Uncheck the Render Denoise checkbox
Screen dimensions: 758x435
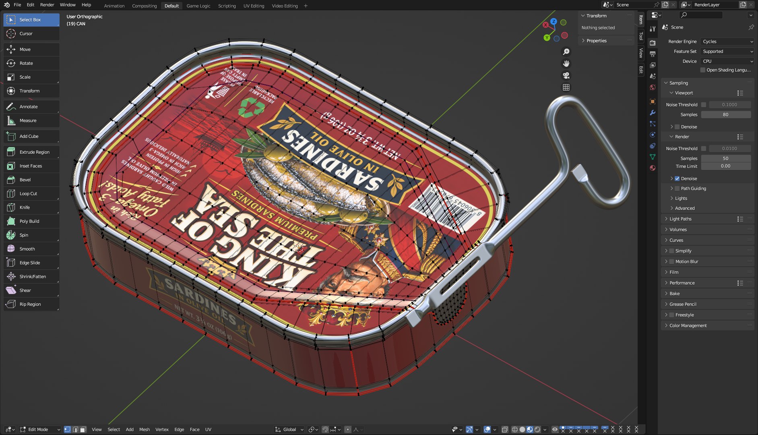pos(677,179)
